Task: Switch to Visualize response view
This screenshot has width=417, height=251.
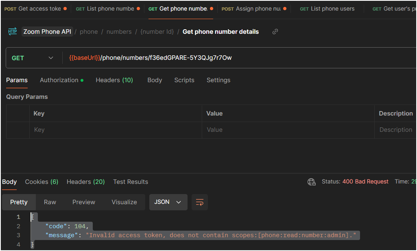Action: click(x=124, y=202)
